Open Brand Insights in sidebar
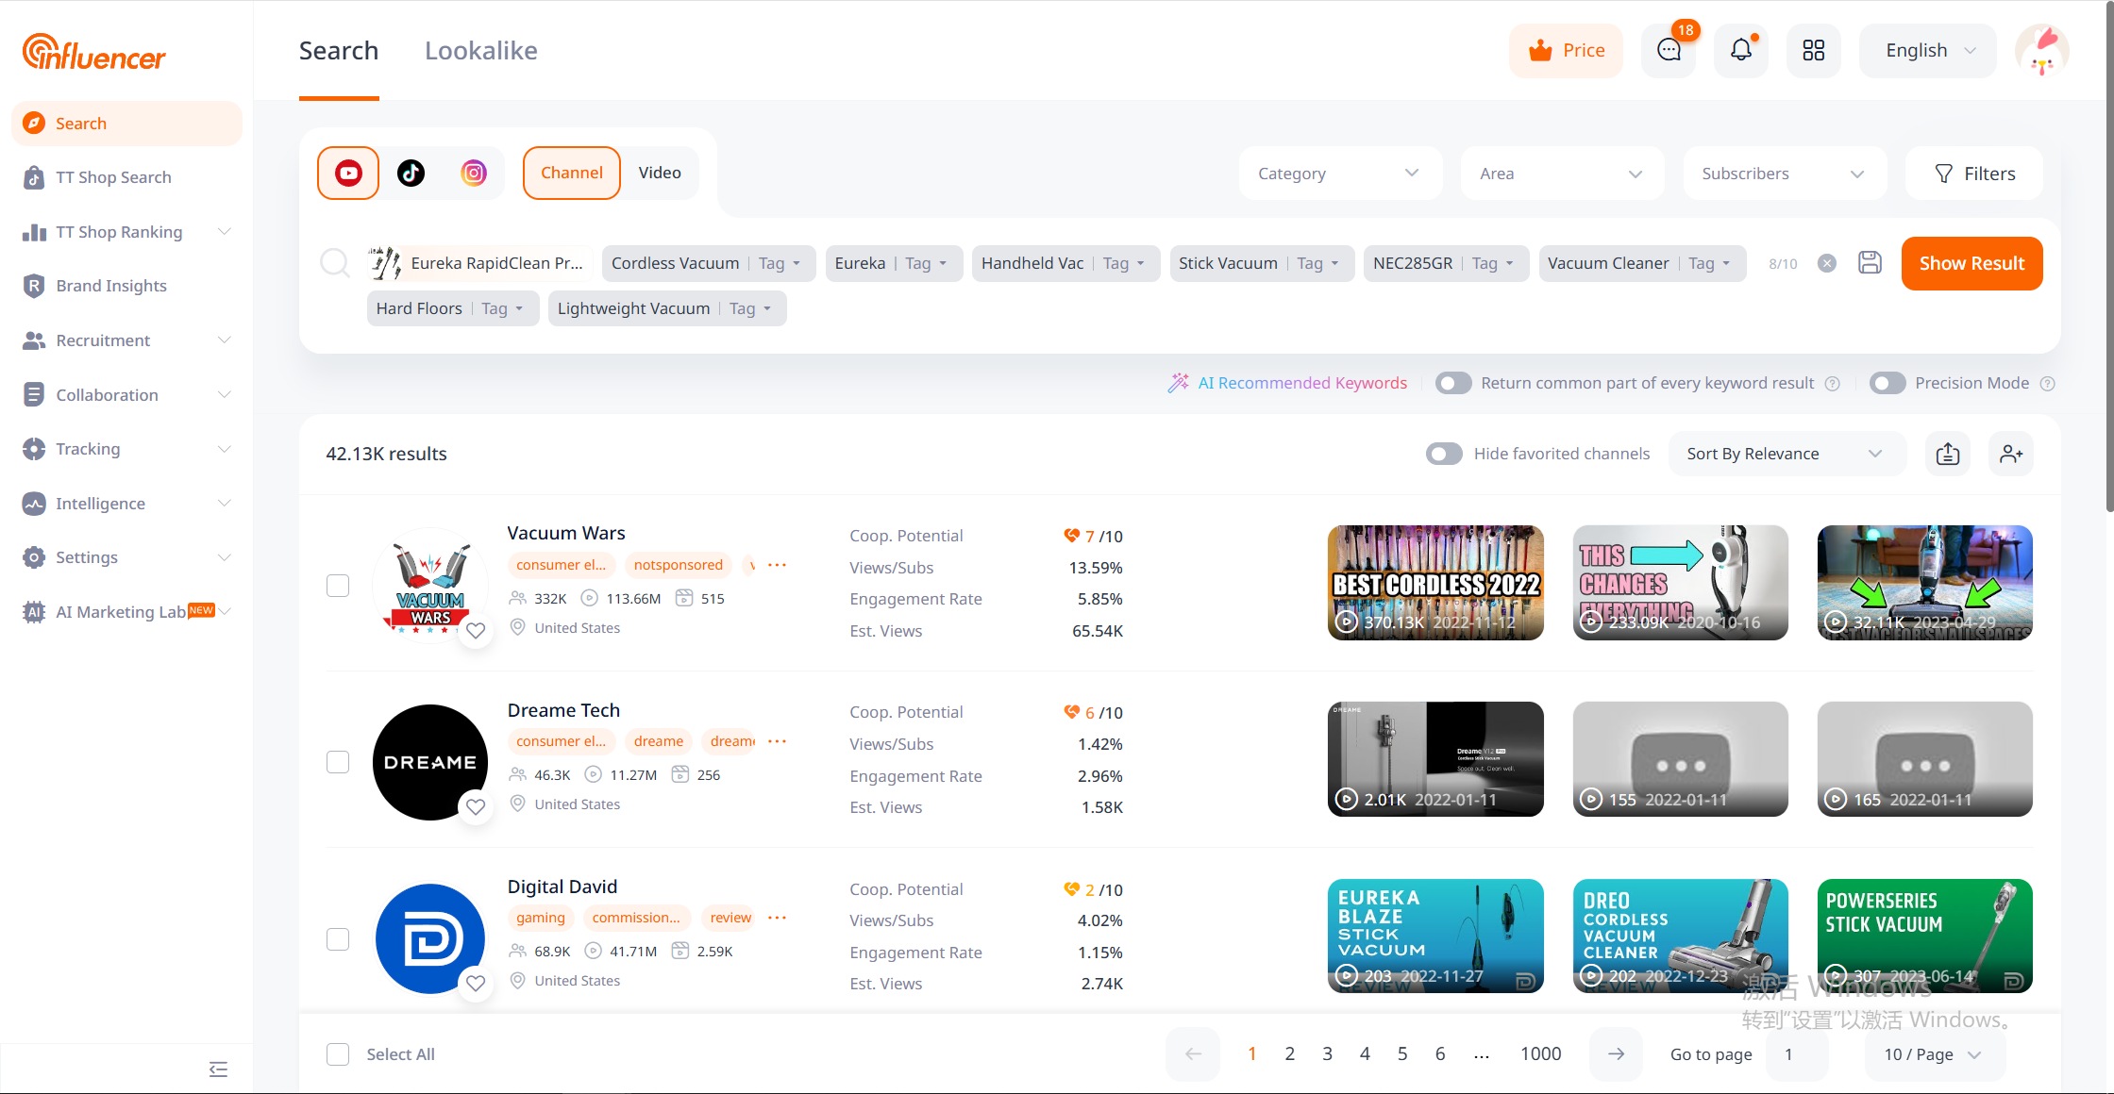Image resolution: width=2114 pixels, height=1094 pixels. coord(111,286)
